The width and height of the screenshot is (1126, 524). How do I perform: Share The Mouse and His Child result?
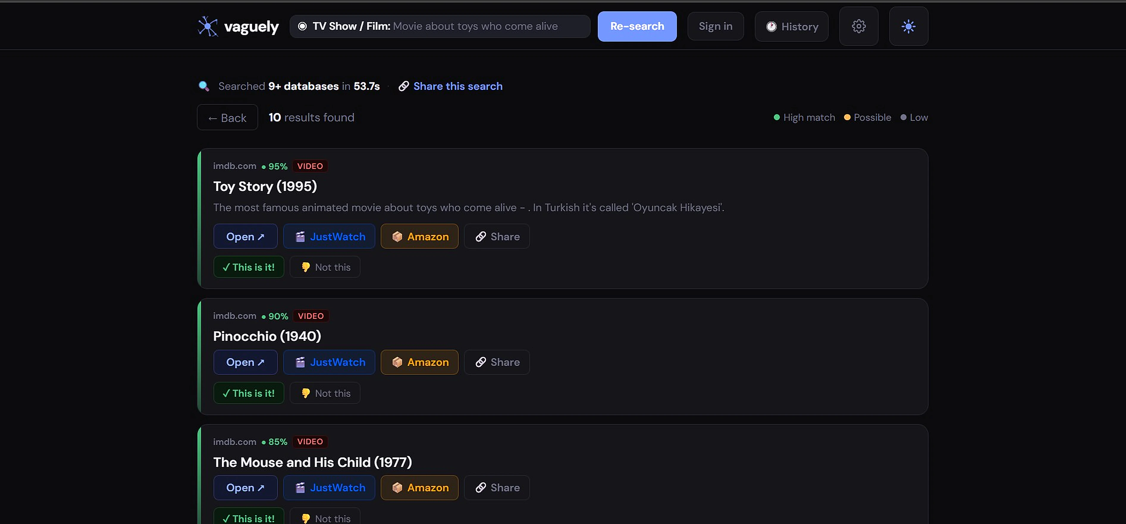tap(497, 488)
